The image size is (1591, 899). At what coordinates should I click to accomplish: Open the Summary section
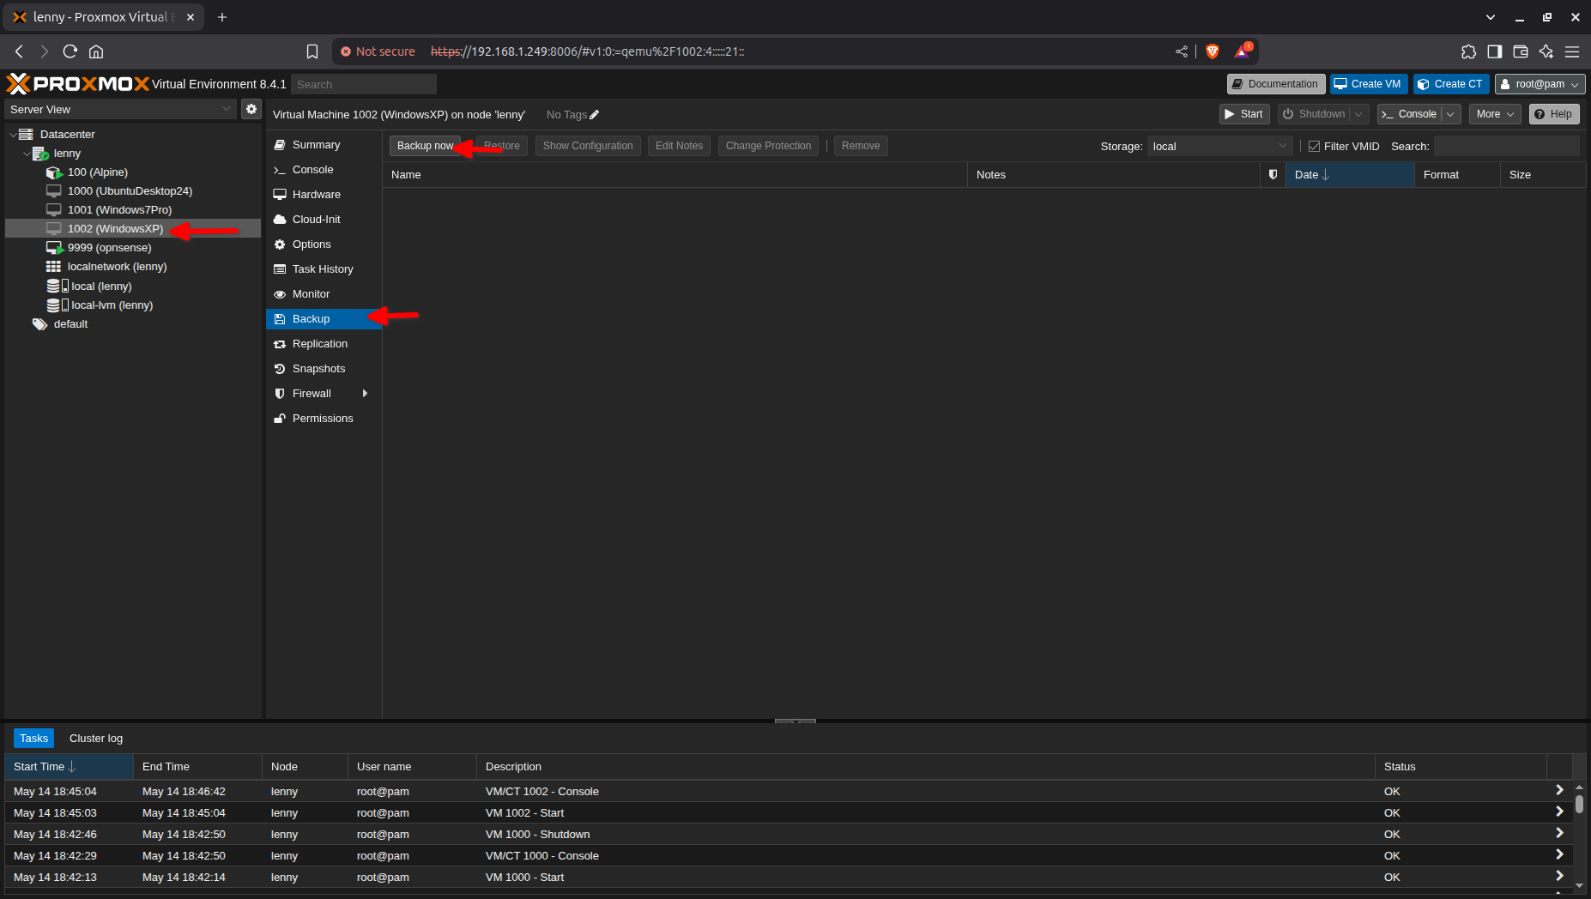[x=324, y=145]
